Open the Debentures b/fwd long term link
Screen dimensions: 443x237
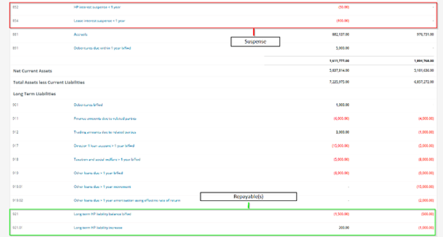(x=88, y=105)
